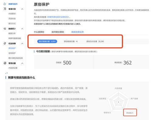Go to 熊掌号首页 in sidebar
Viewport: 152px width, 120px height.
click(x=13, y=4)
